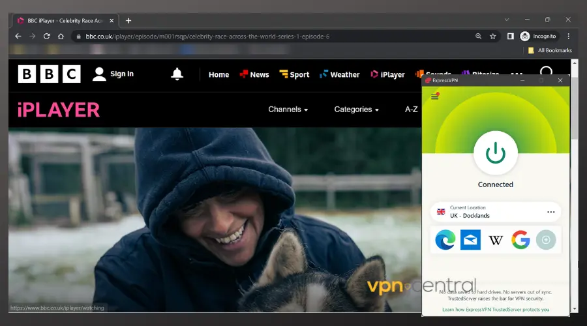587x326 pixels.
Task: Click the ExpressVPN title bar logo
Action: tap(428, 80)
